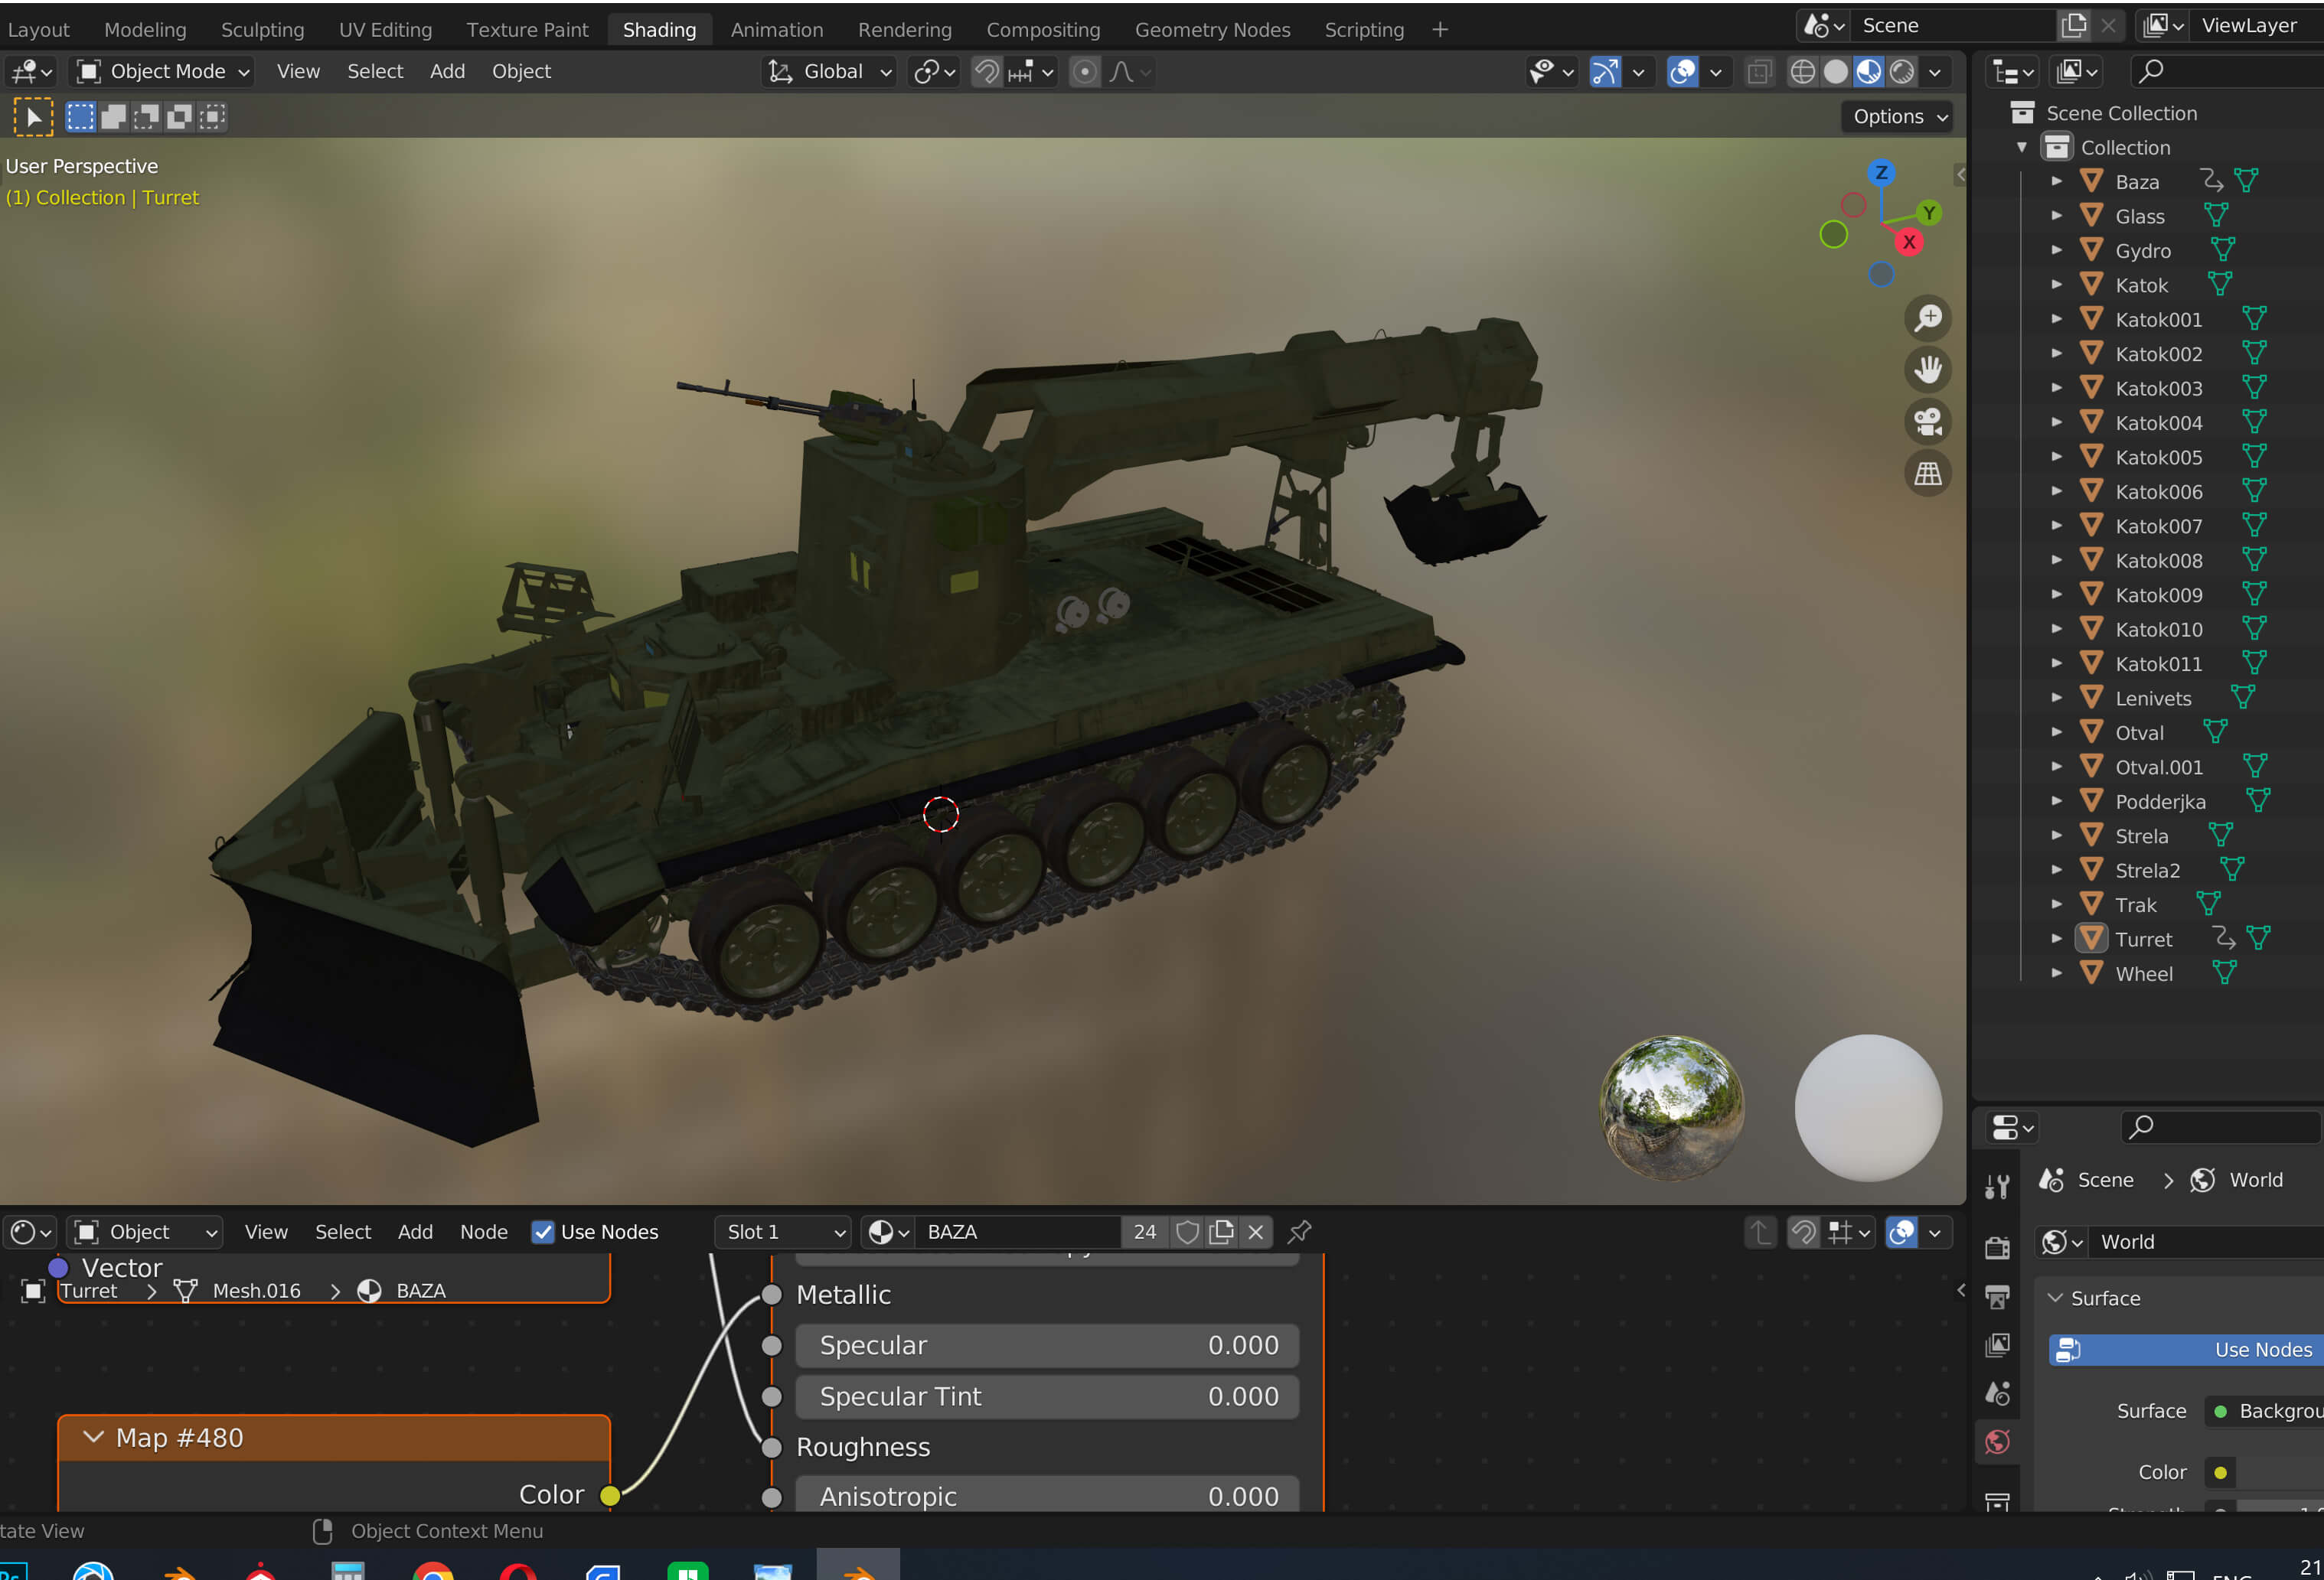Click the fake user shield icon for BAZA

(1187, 1232)
